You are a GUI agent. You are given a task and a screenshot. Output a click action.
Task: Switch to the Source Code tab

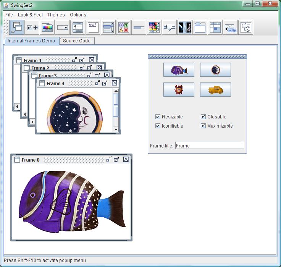click(x=77, y=41)
